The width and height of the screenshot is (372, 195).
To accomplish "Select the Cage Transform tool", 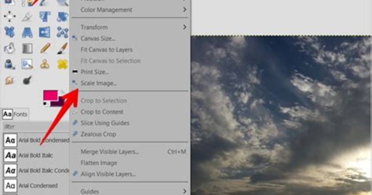I will point(63,32).
